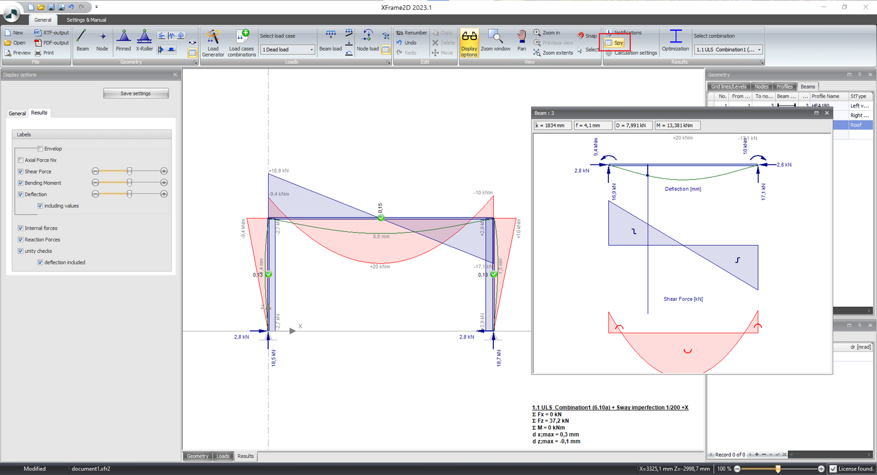
Task: Adjust the Bending Moment scale slider
Action: [x=129, y=183]
